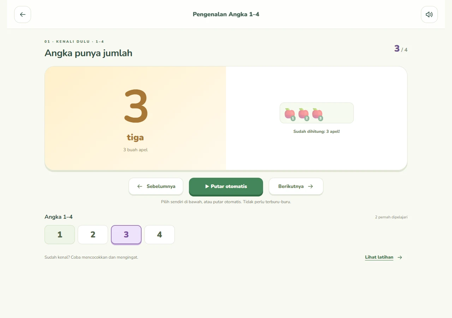The width and height of the screenshot is (452, 318).
Task: Click "2 pernah dipelajari" status text
Action: coord(391,217)
